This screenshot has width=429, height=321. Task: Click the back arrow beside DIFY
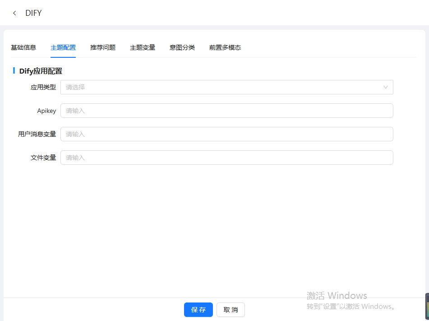[x=15, y=13]
